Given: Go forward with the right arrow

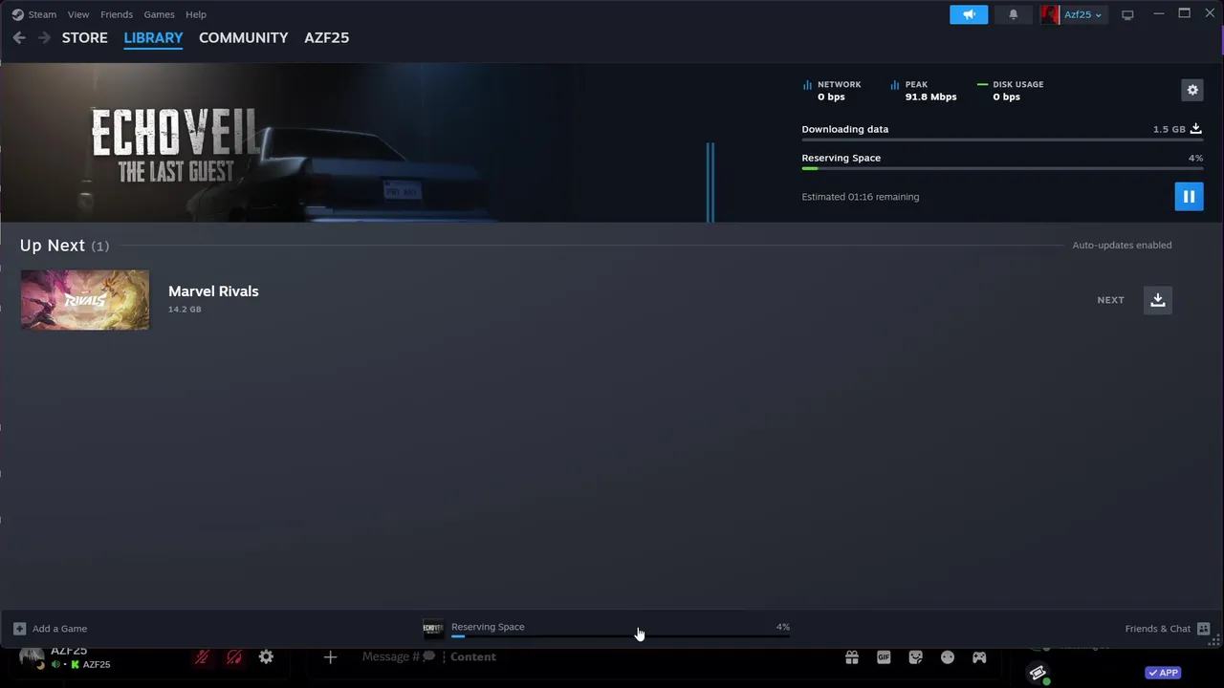Looking at the screenshot, I should coord(44,38).
